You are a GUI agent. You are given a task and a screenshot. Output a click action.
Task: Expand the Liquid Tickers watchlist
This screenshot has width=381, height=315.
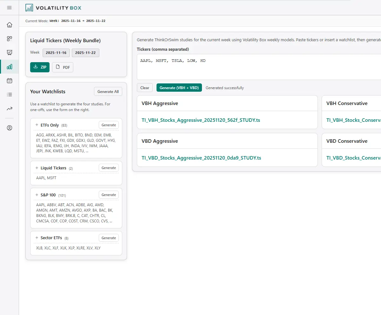[x=37, y=168]
